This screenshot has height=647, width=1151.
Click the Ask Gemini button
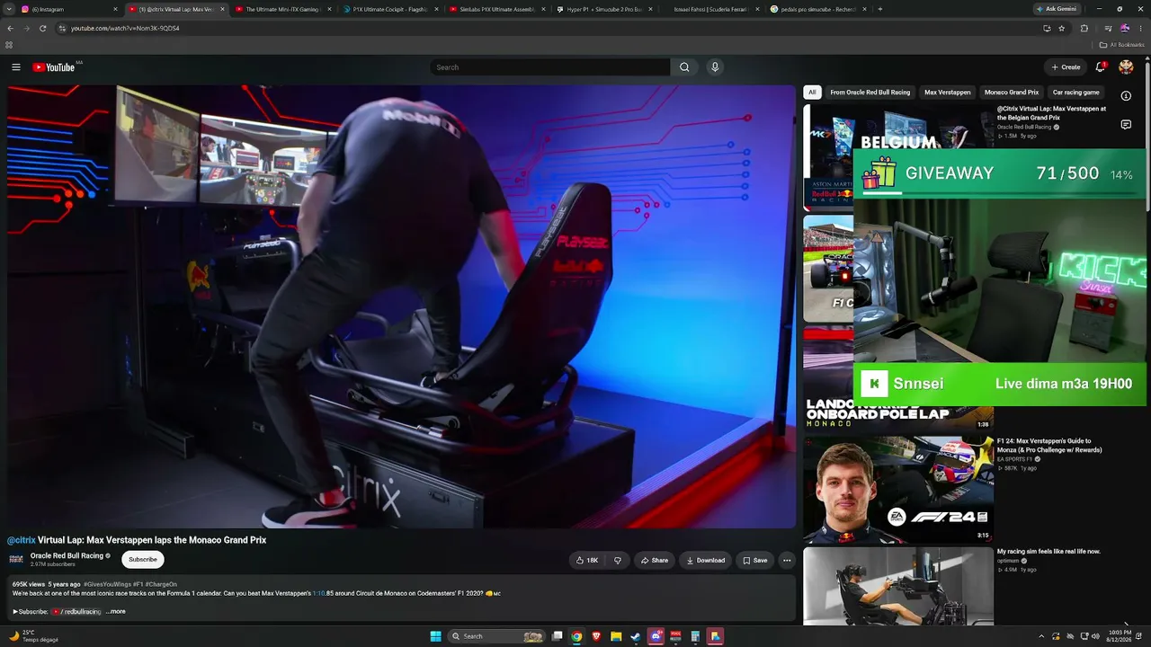click(x=1057, y=9)
